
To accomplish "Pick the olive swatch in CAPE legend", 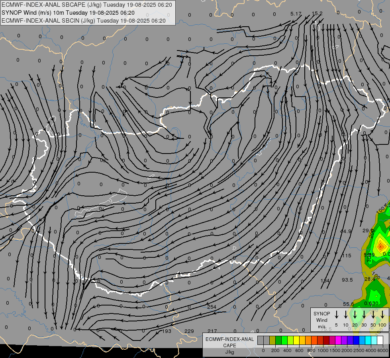I will (272, 340).
